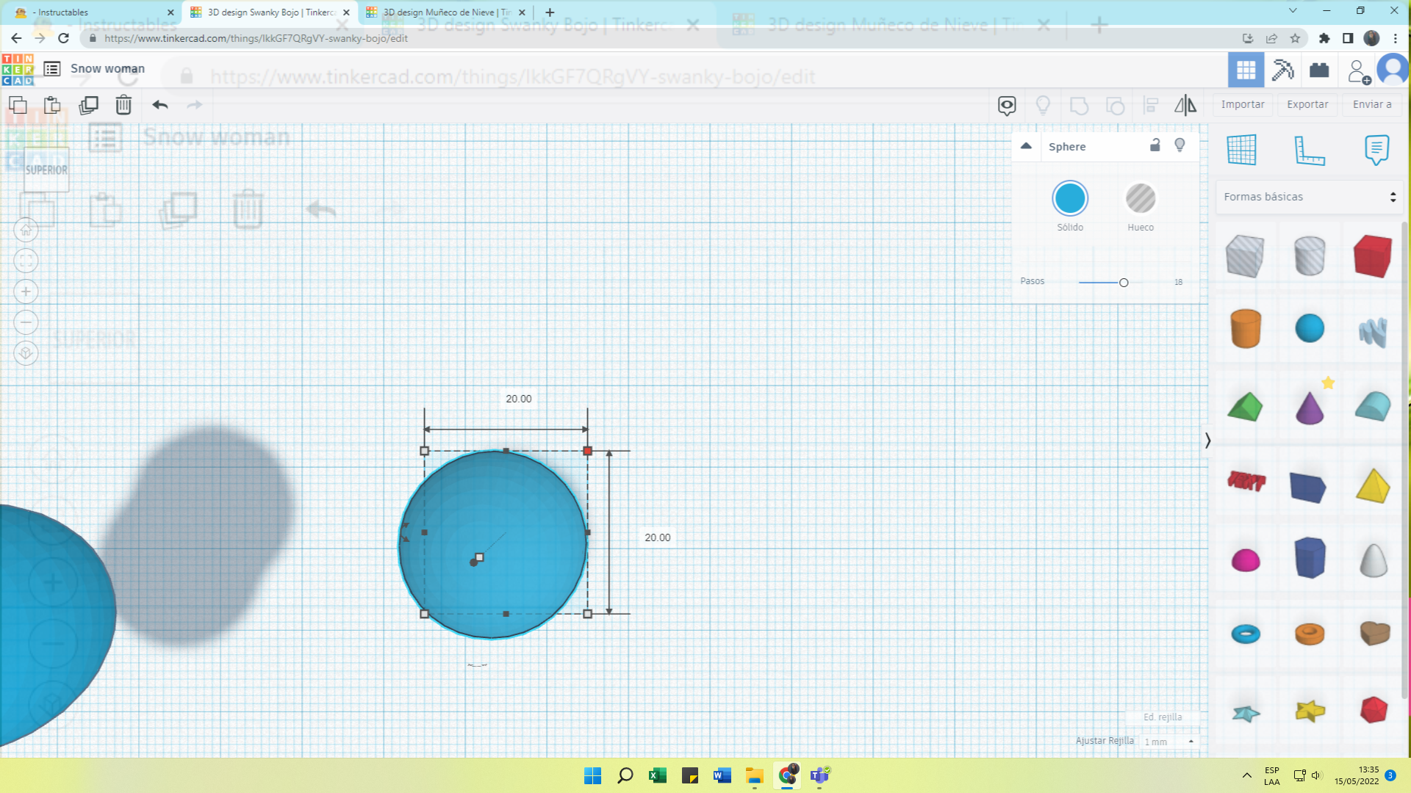Viewport: 1411px width, 793px height.
Task: Pick the orange Cylinder shape
Action: [x=1246, y=328]
